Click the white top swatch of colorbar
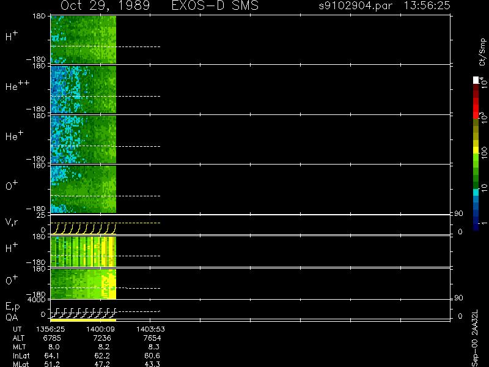The image size is (489, 367). click(x=476, y=80)
